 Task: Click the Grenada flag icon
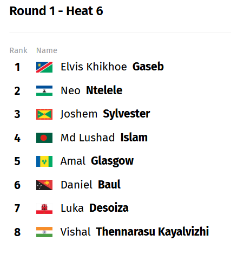[x=44, y=114]
